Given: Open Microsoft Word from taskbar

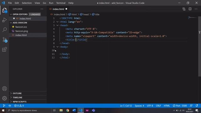Looking at the screenshot, I should coord(74,110).
